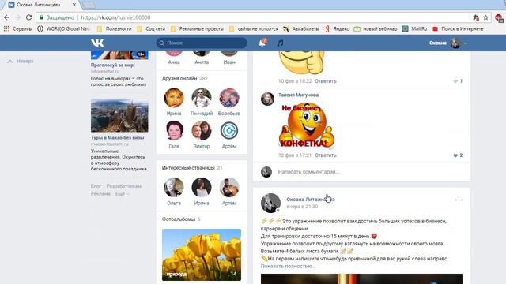The width and height of the screenshot is (506, 284).
Task: Reply to the 10 фев comment
Action: click(x=325, y=81)
